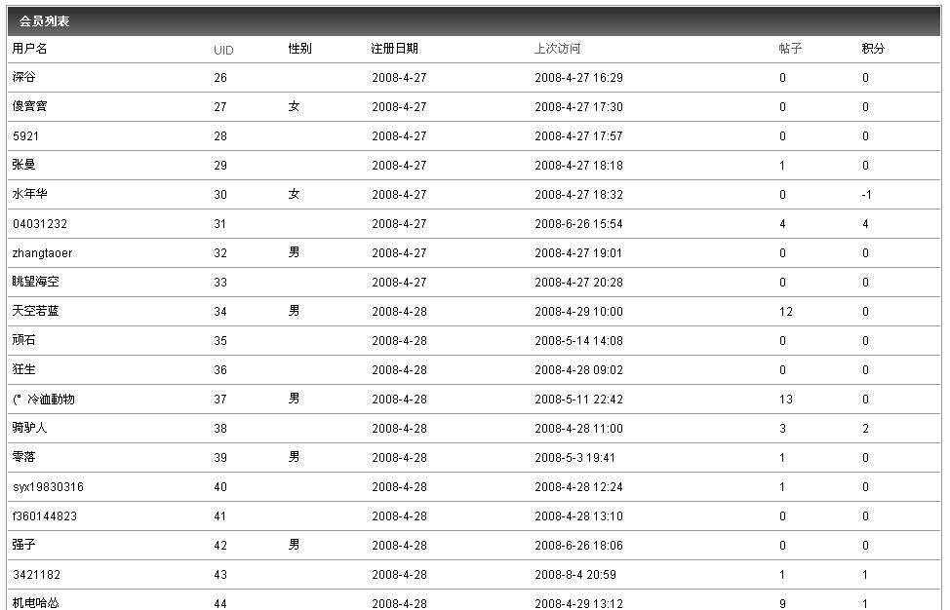Open profile of user 傻寶寶
The image size is (950, 610).
pos(29,107)
